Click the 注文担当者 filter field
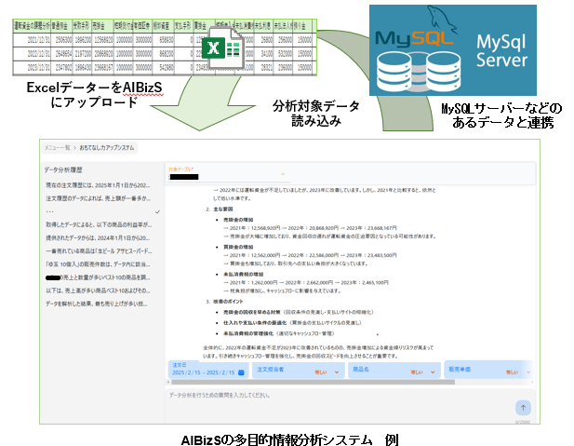The image size is (574, 446). (299, 370)
